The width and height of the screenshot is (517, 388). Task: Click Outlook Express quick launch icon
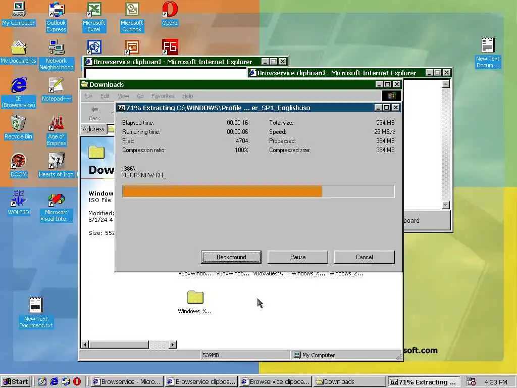click(x=66, y=381)
